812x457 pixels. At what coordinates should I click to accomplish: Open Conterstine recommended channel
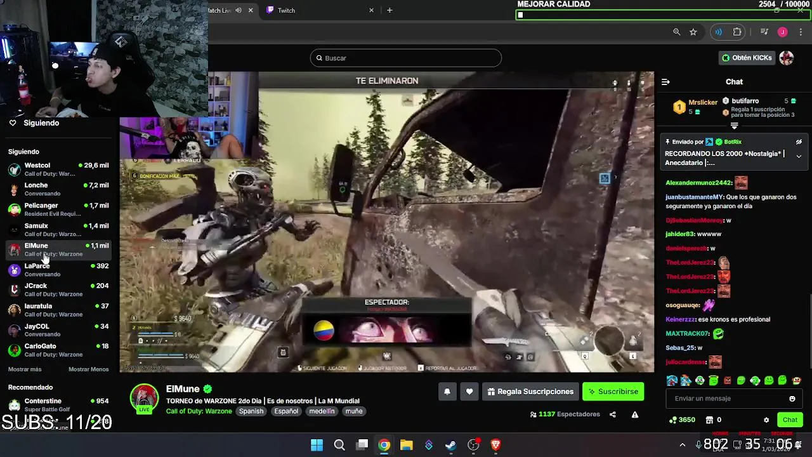pos(60,405)
